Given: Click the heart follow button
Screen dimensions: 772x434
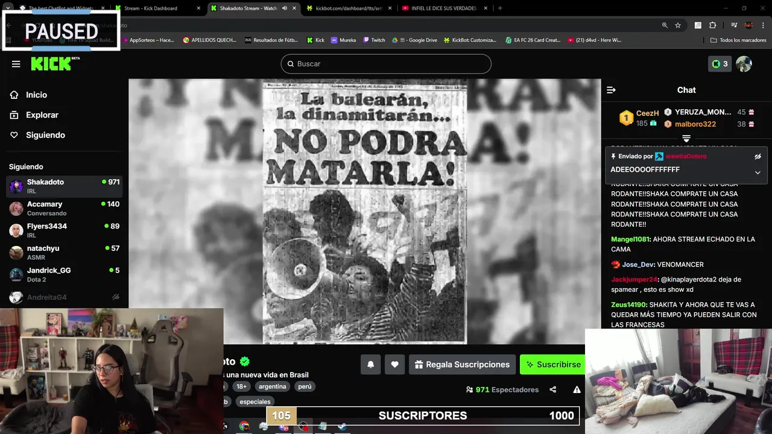Looking at the screenshot, I should (394, 365).
